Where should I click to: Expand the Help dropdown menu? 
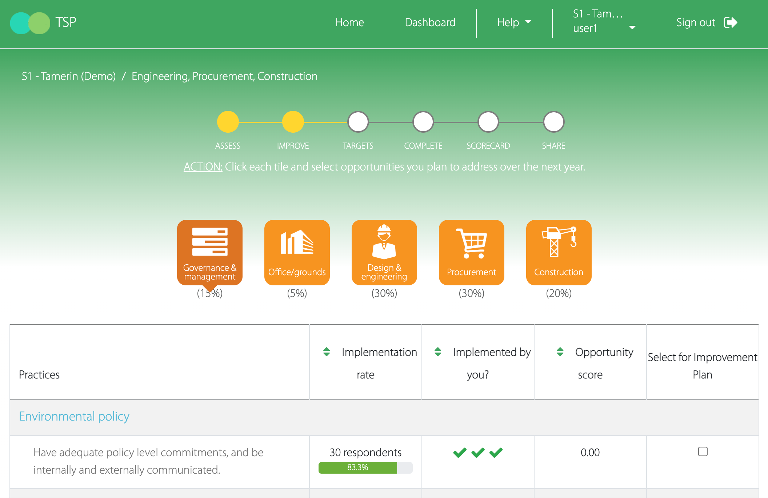(514, 23)
